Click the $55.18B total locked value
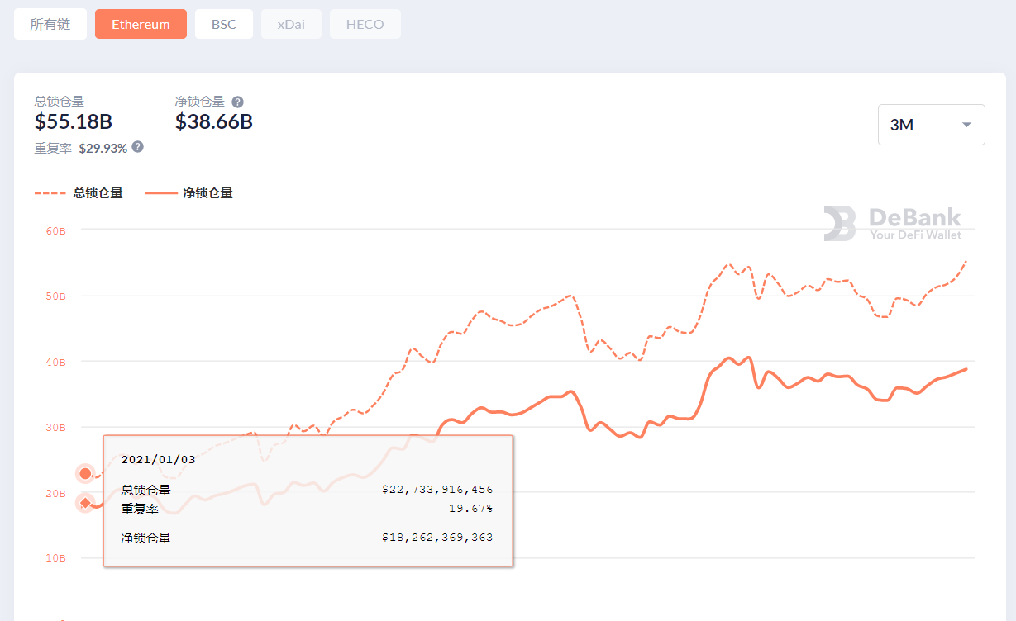Viewport: 1016px width, 621px height. [74, 122]
